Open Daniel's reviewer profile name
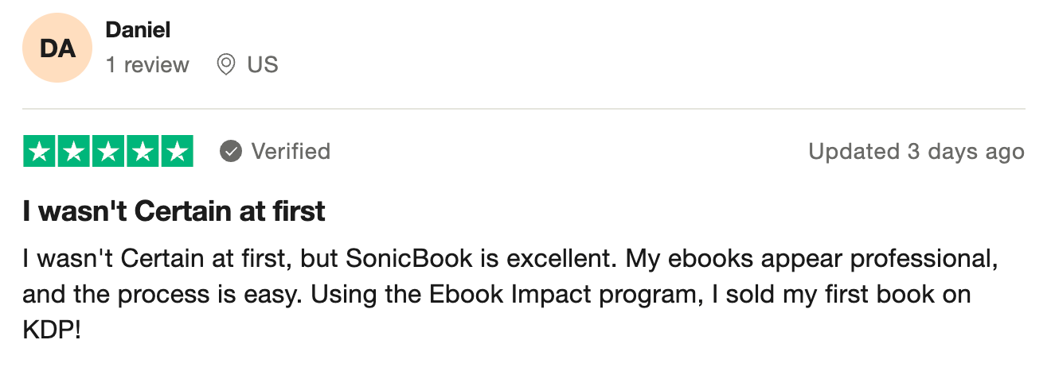 tap(138, 30)
